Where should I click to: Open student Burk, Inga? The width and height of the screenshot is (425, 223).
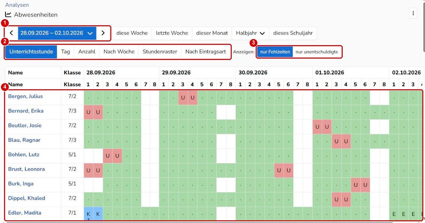click(x=21, y=184)
